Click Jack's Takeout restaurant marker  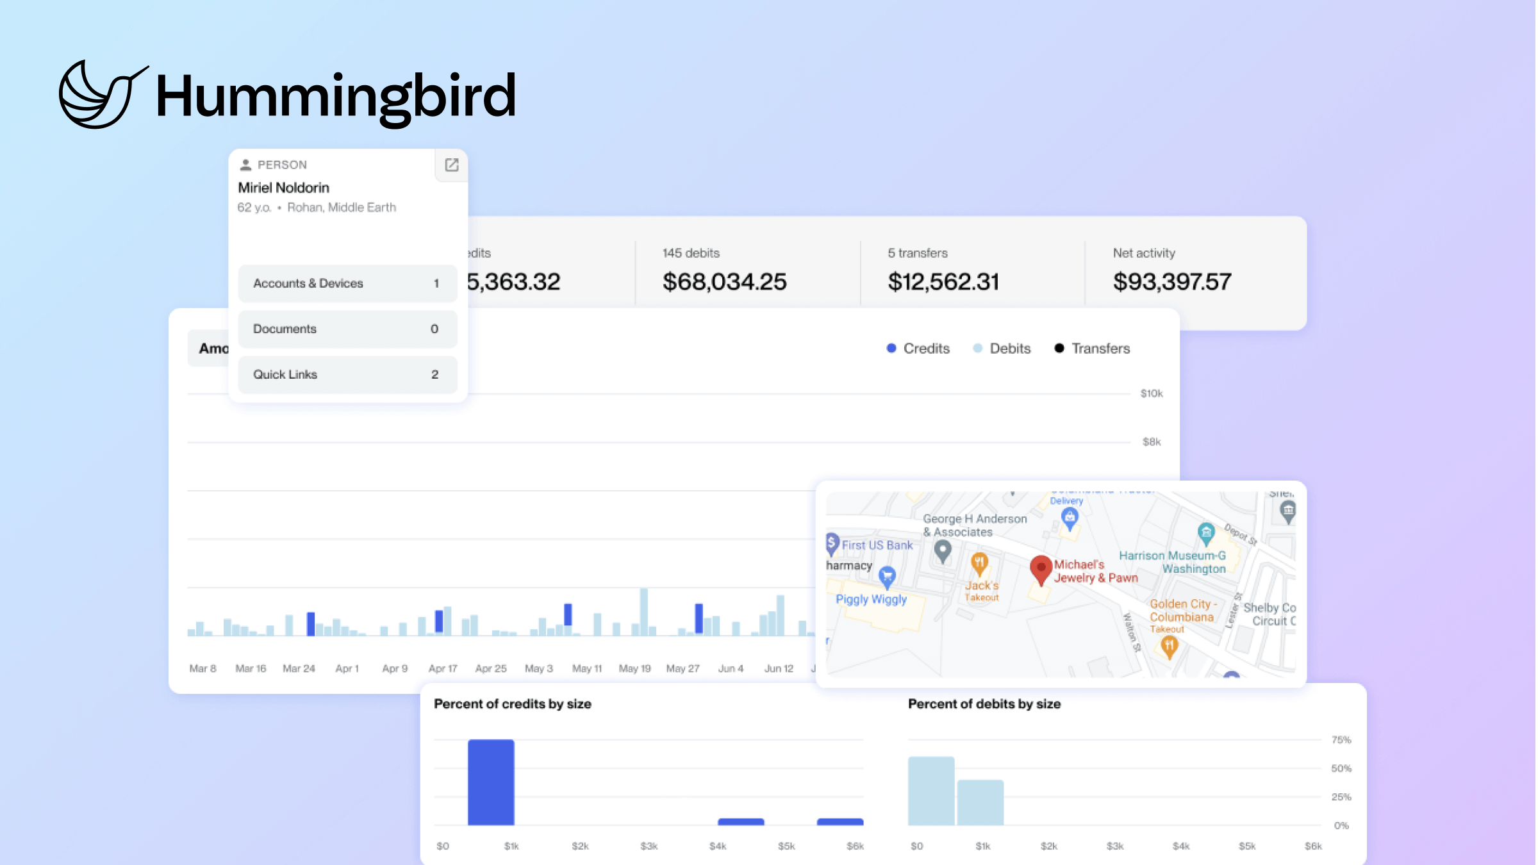979,564
